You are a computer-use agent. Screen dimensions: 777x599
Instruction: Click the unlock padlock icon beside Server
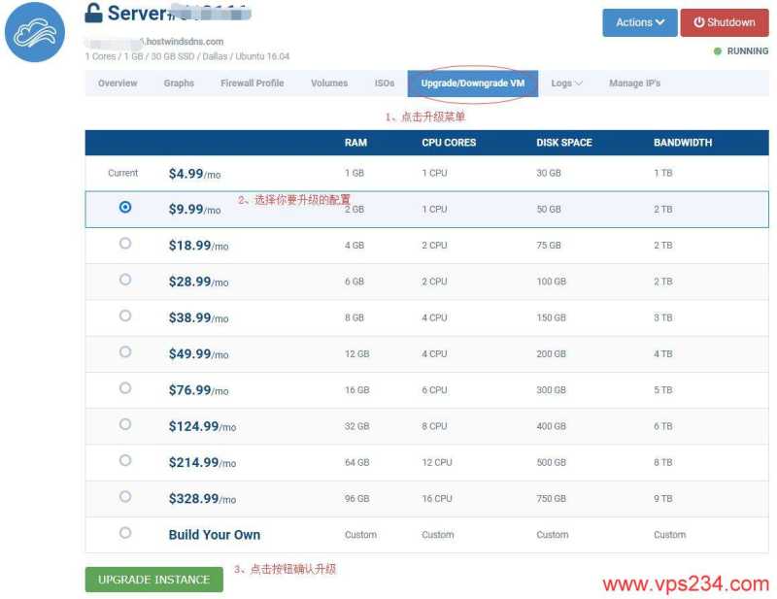(x=93, y=13)
